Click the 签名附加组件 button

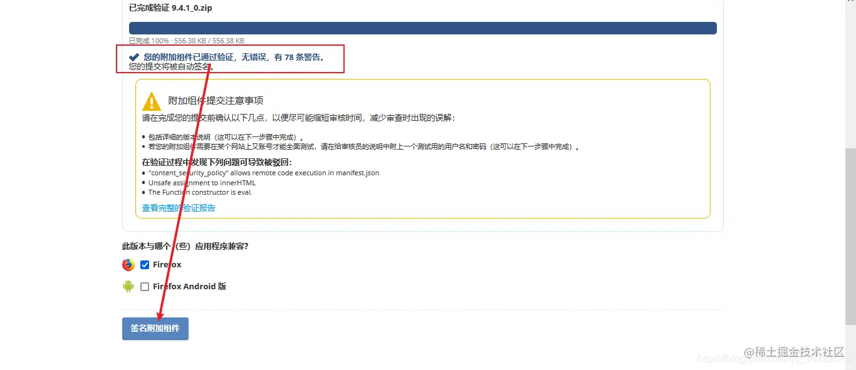pos(155,329)
